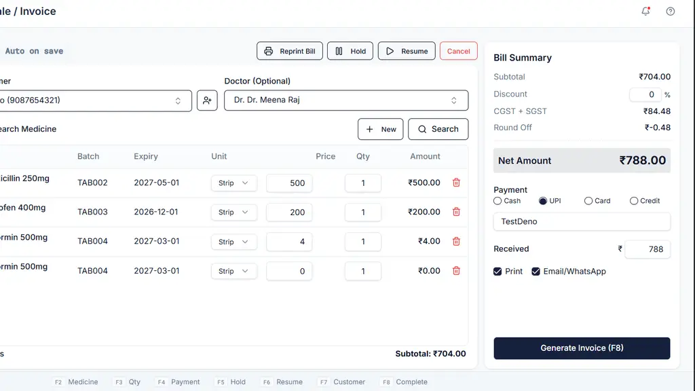
Task: Click the F2 Medicine shortcut
Action: (x=75, y=382)
